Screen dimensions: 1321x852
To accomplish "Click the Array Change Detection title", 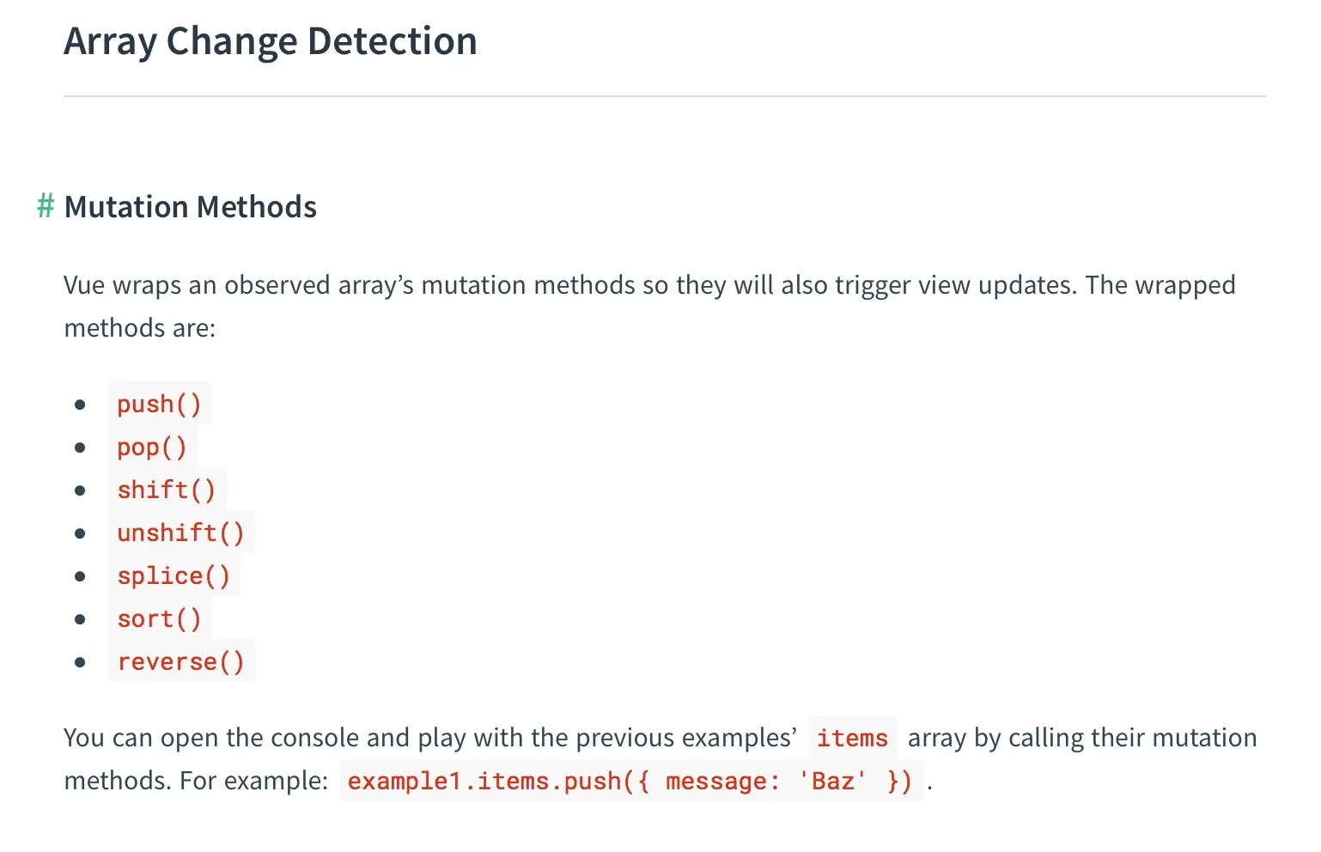I will coord(271,41).
